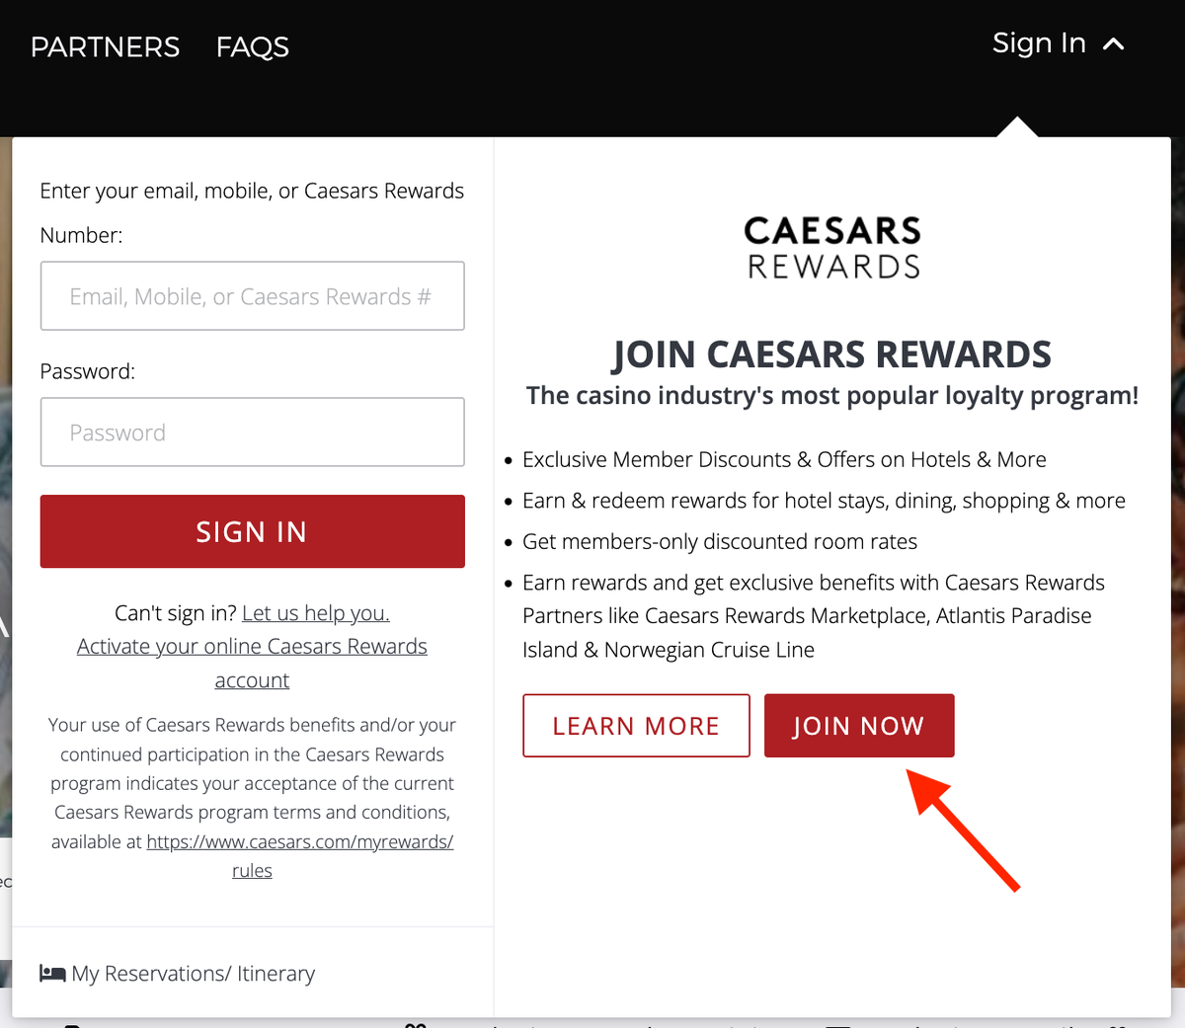Click the "Password:" field label
Screen dimensions: 1185x1028
[x=87, y=372]
